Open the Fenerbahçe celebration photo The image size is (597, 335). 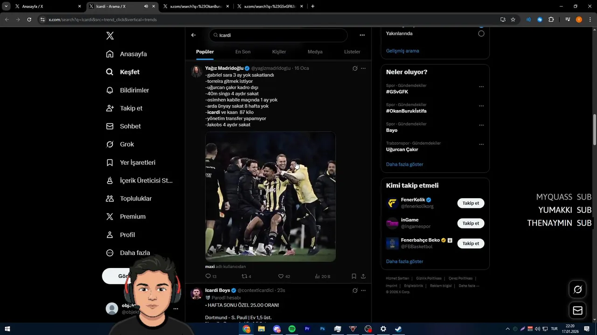[271, 196]
